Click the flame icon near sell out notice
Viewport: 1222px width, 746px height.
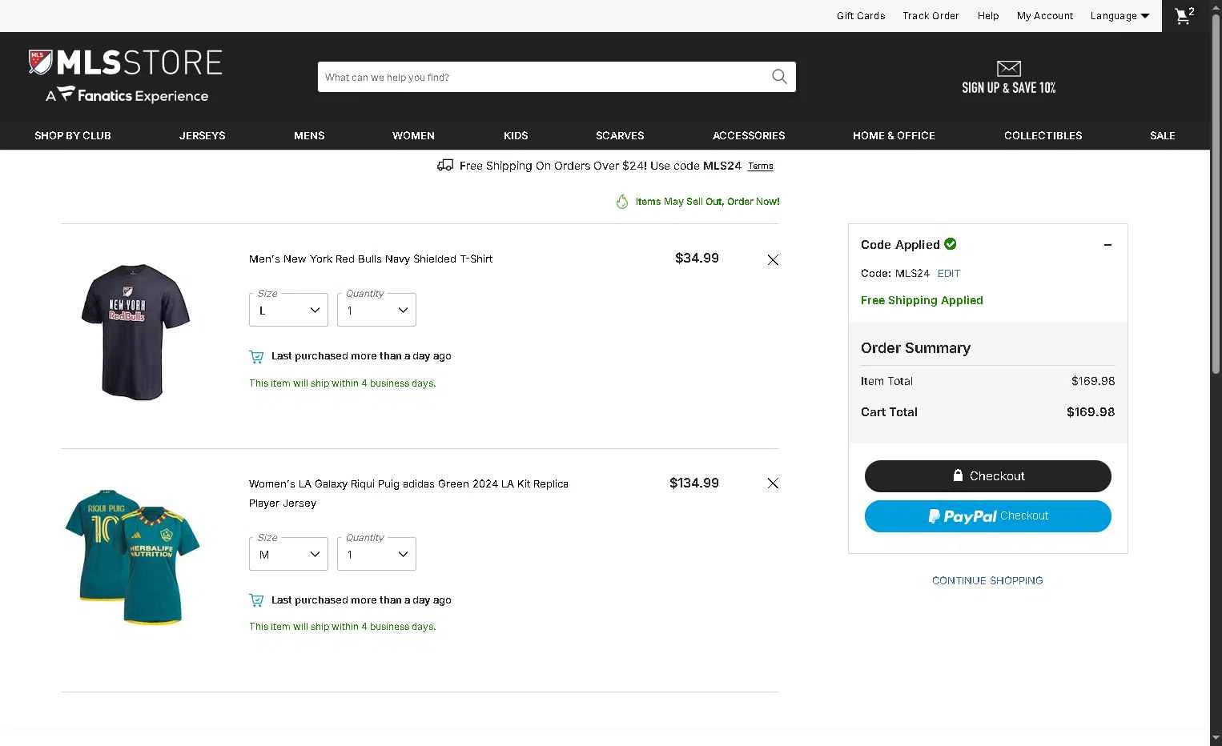point(622,202)
